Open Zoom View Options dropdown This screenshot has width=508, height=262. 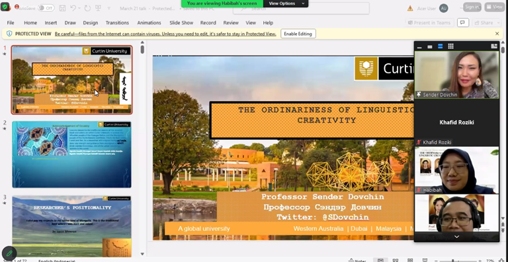pyautogui.click(x=286, y=3)
